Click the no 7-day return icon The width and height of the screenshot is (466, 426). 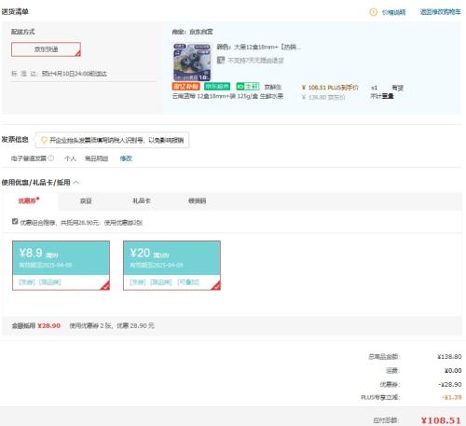(221, 60)
